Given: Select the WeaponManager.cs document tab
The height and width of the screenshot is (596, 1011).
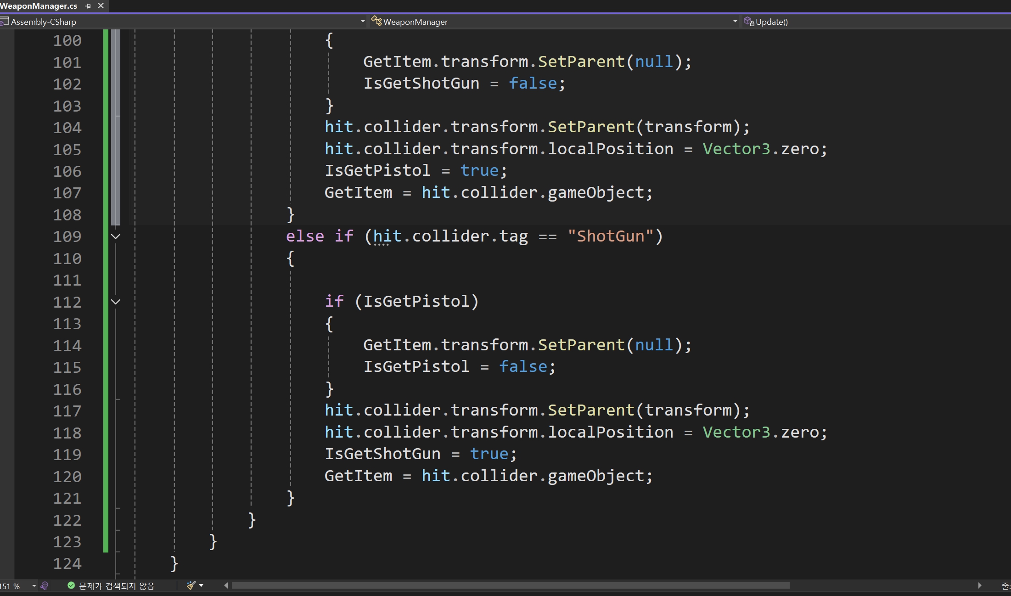Looking at the screenshot, I should pos(39,6).
